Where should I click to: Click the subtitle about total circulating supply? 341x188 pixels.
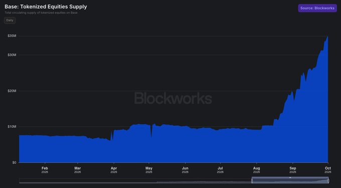41,13
